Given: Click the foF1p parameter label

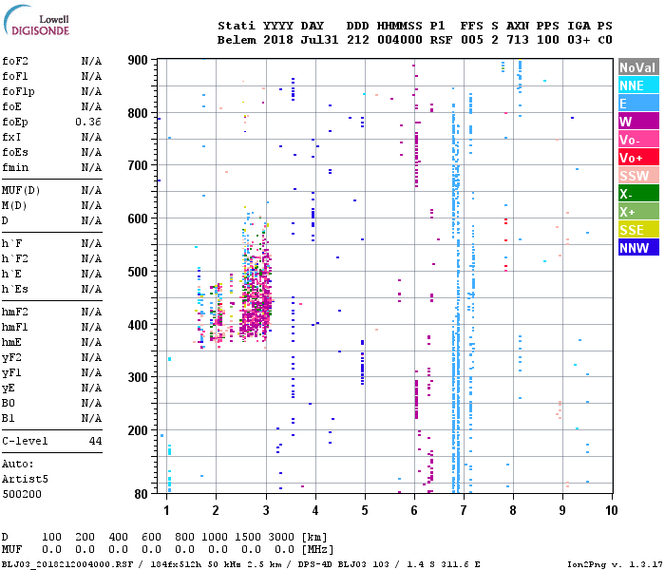Looking at the screenshot, I should (x=18, y=91).
